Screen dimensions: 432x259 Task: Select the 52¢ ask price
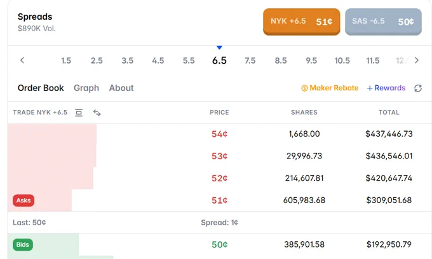point(219,178)
